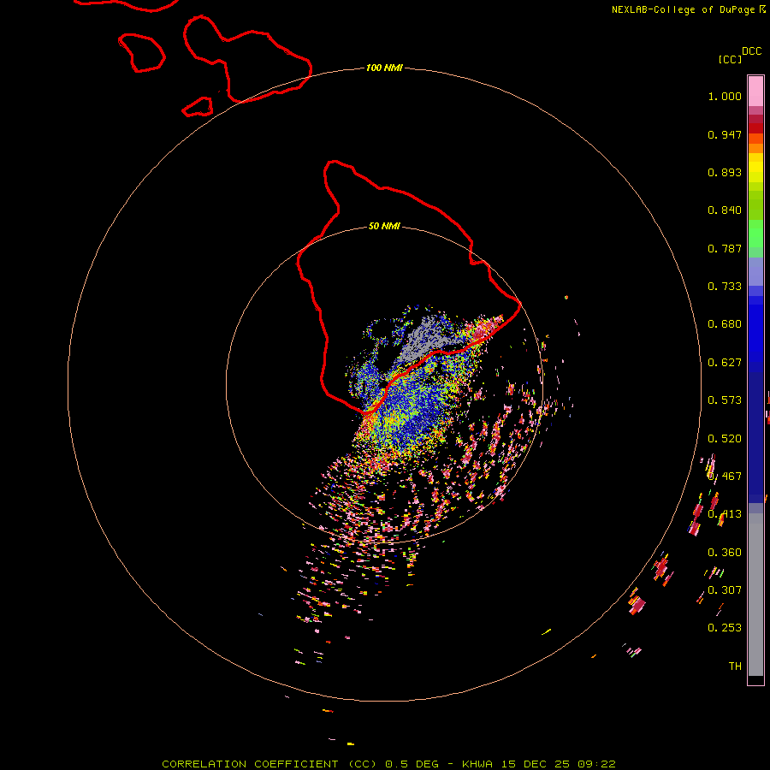Select the DCC label above the legend
Screen dimensions: 770x770
pos(751,51)
